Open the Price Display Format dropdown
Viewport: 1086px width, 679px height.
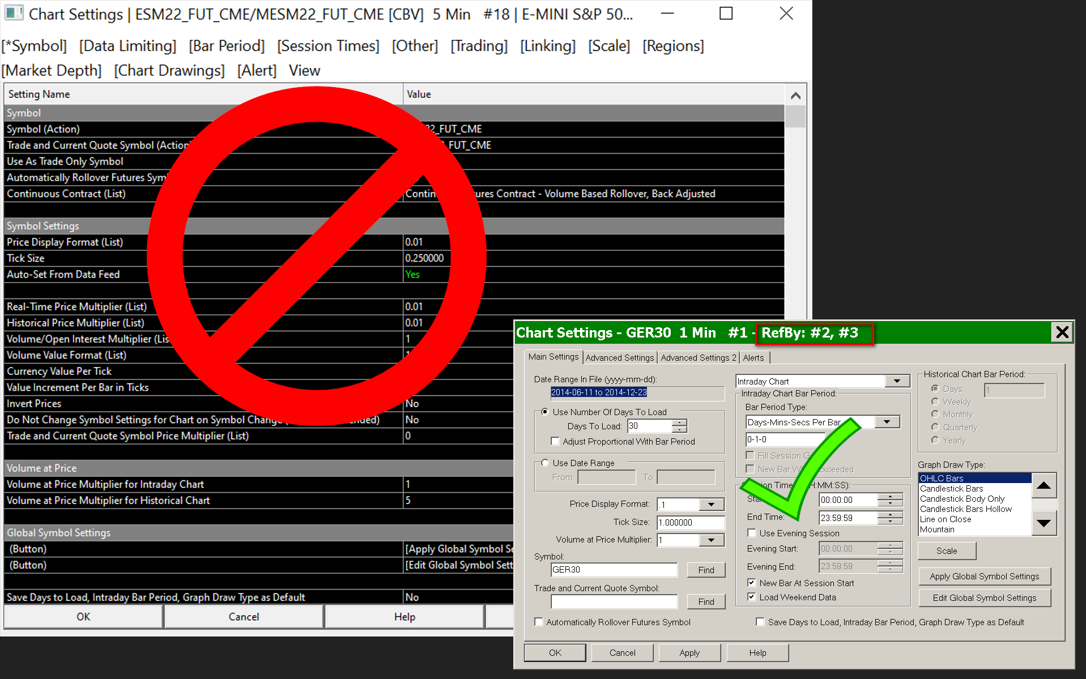pos(711,505)
